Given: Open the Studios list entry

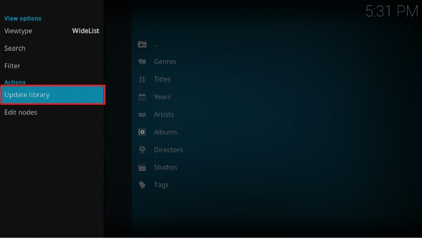Looking at the screenshot, I should 166,167.
